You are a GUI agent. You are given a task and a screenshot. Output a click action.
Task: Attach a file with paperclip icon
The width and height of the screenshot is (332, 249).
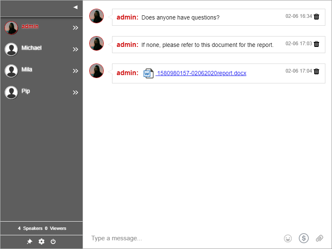click(x=319, y=238)
